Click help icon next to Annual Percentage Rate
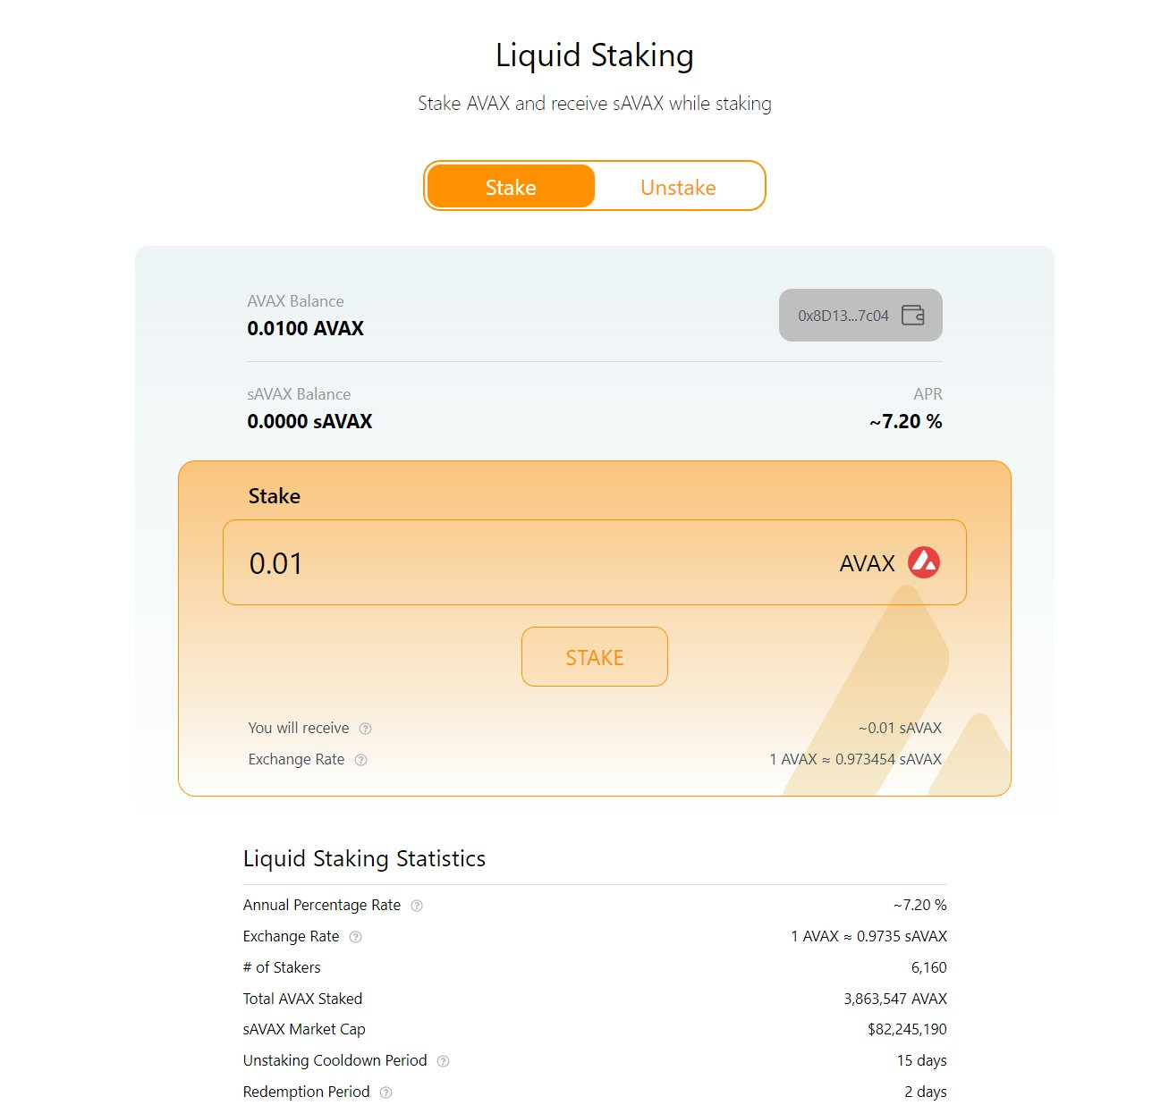 tap(416, 906)
